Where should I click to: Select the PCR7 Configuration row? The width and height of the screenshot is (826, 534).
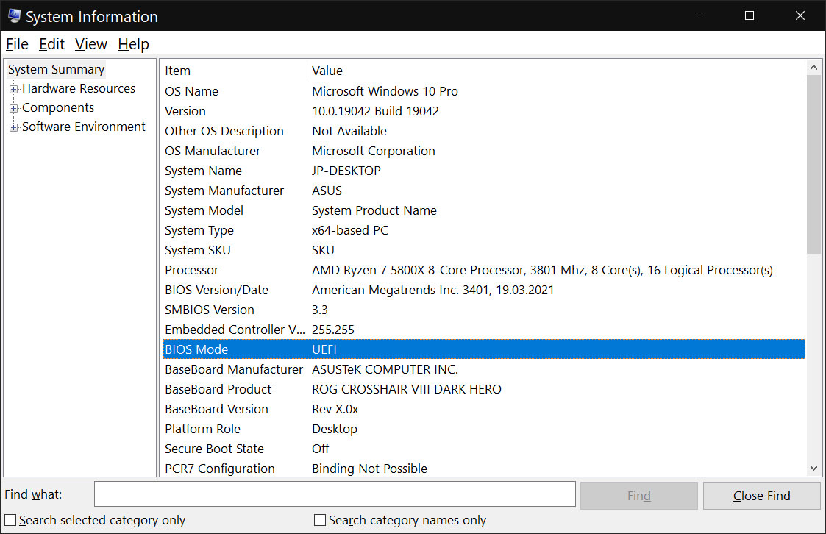click(484, 469)
